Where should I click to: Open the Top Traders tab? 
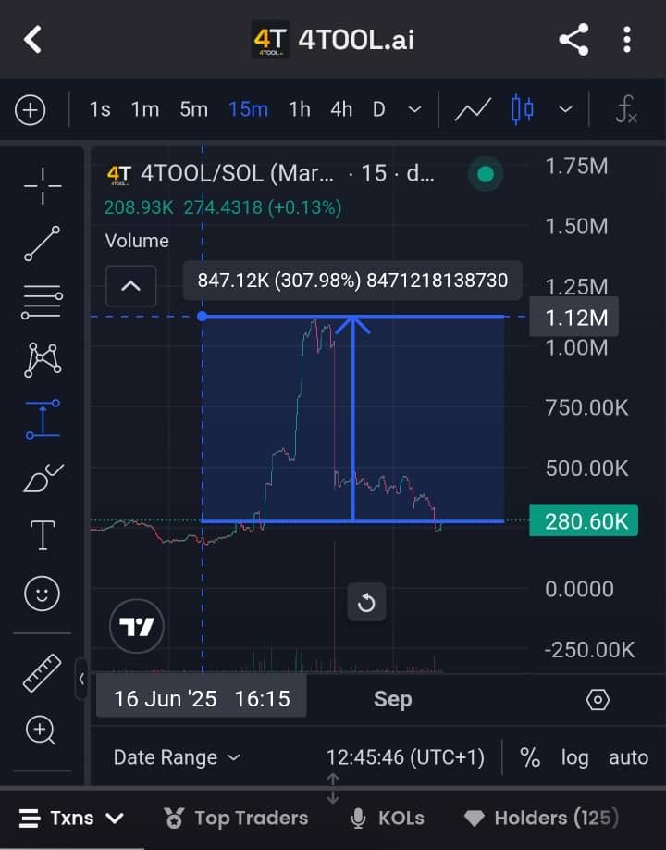(x=236, y=818)
